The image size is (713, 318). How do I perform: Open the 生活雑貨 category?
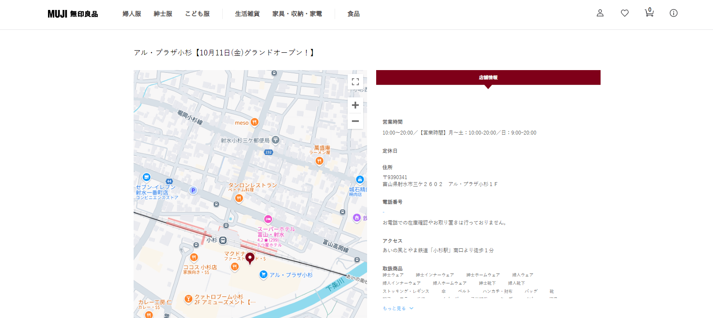(247, 14)
